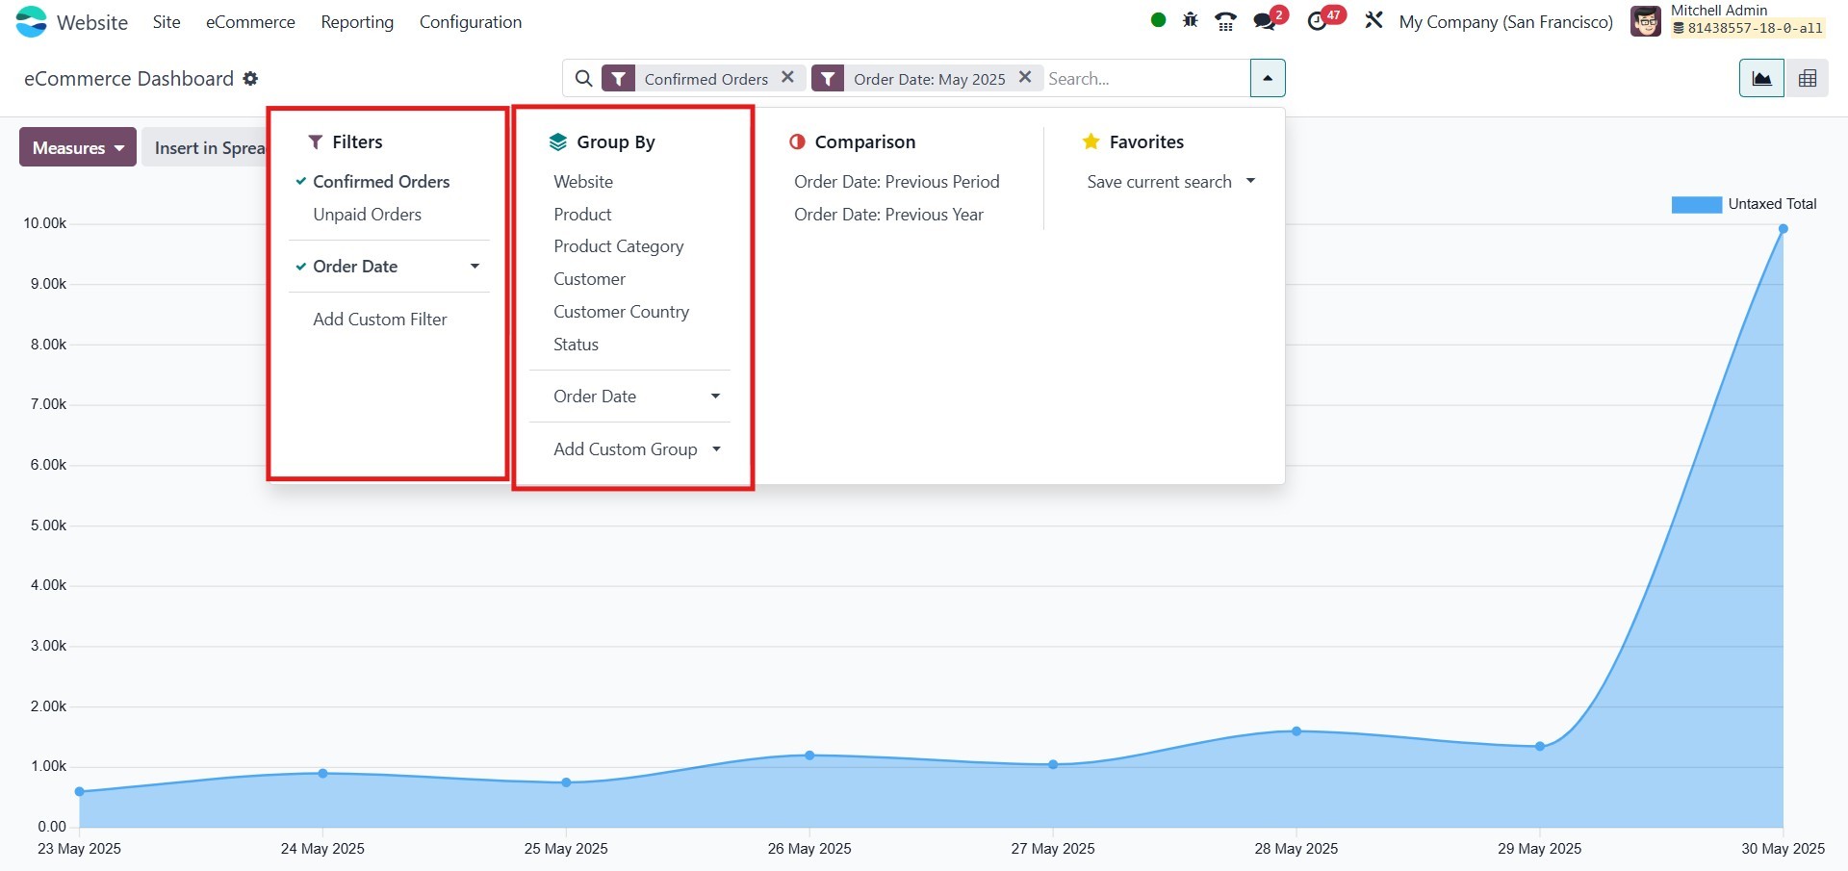Image resolution: width=1848 pixels, height=871 pixels.
Task: Open the VoIP phone icon
Action: (1225, 21)
